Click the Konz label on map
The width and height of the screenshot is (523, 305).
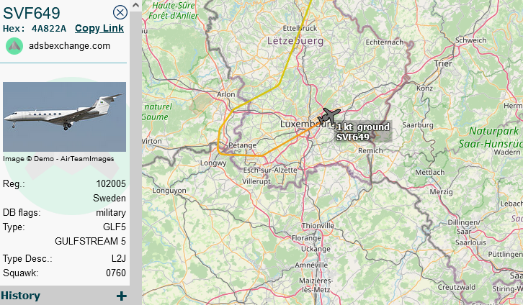(424, 88)
